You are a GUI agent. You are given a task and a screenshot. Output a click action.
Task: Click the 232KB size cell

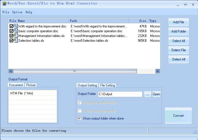coord(142,36)
